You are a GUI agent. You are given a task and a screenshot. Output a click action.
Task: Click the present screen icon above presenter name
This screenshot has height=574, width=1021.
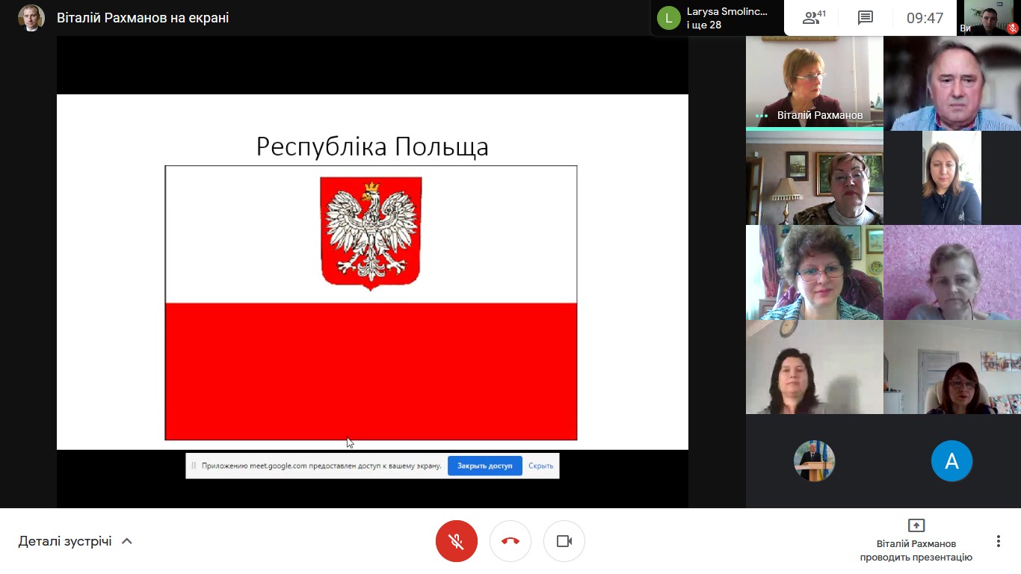pyautogui.click(x=916, y=525)
